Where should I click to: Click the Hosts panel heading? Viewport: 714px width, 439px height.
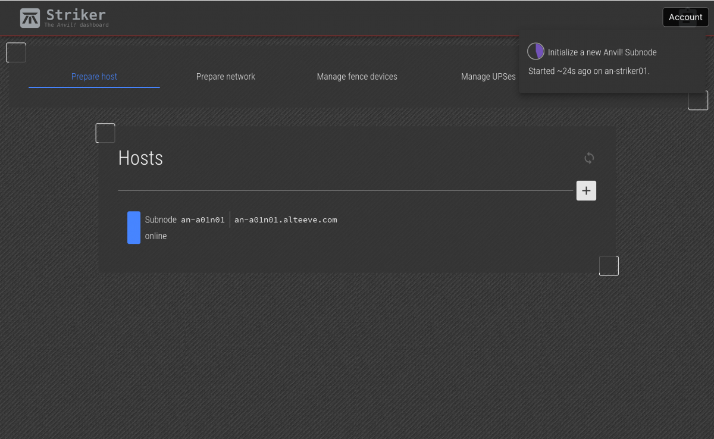point(140,158)
